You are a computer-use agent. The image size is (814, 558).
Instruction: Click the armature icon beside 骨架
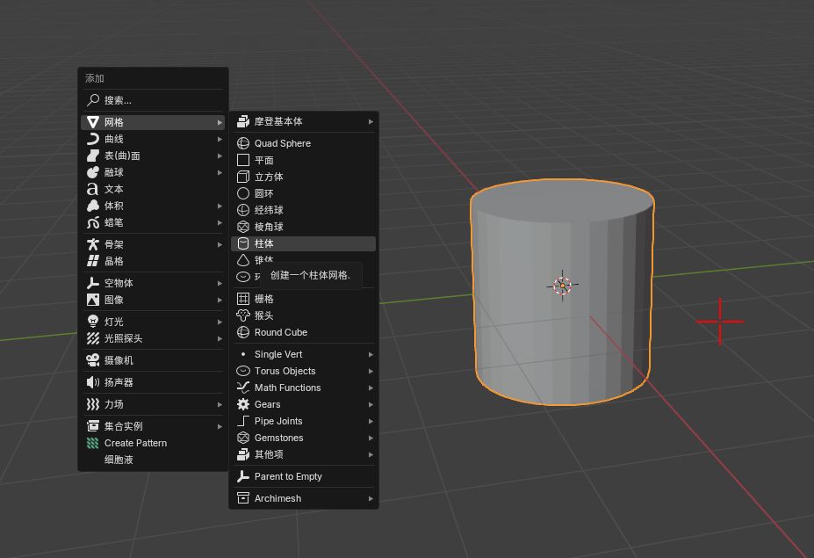(x=93, y=244)
